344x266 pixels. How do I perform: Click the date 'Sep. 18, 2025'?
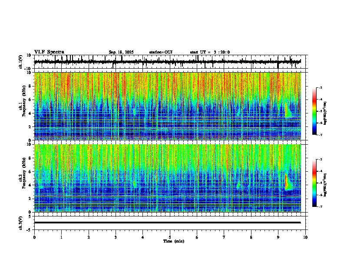tap(121, 52)
